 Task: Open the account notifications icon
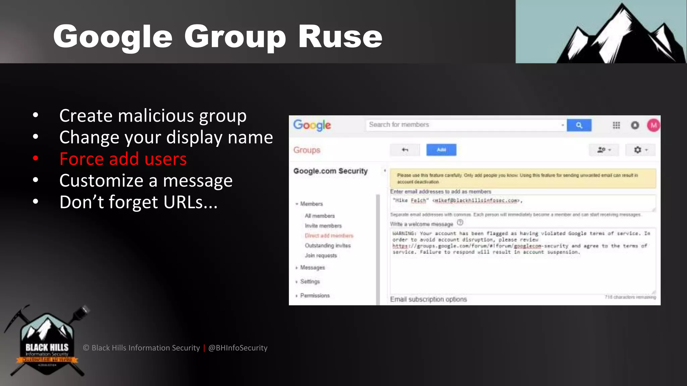click(x=635, y=125)
